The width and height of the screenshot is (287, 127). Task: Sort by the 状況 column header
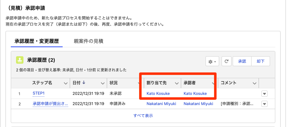click(114, 83)
